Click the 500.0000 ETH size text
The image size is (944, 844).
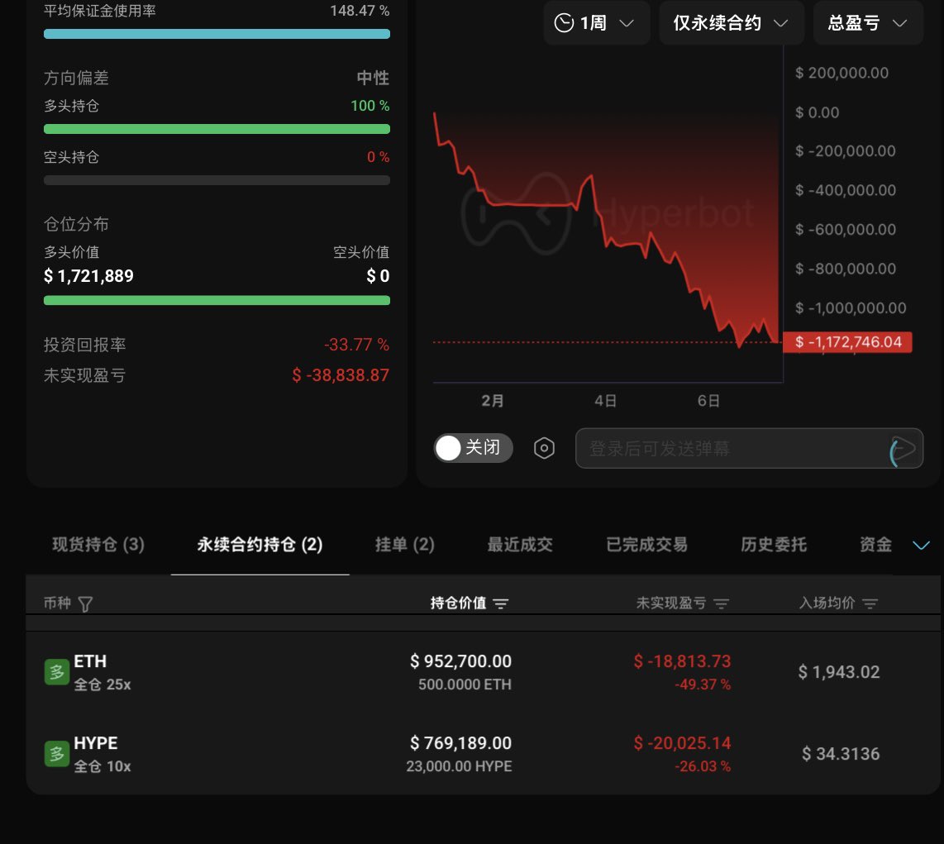[465, 684]
